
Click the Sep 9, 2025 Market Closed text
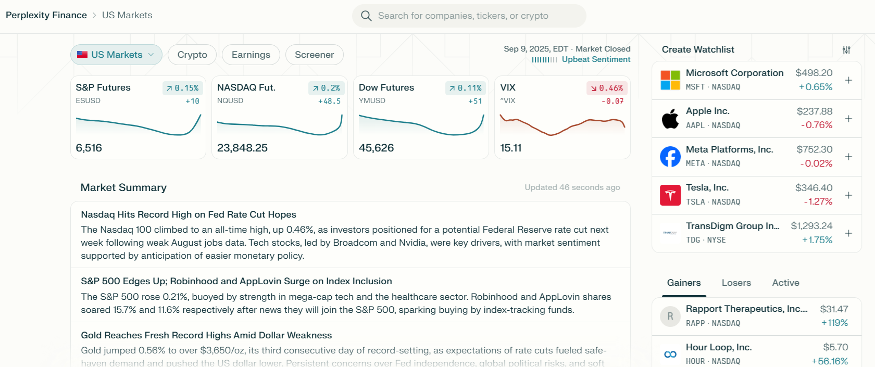(567, 49)
